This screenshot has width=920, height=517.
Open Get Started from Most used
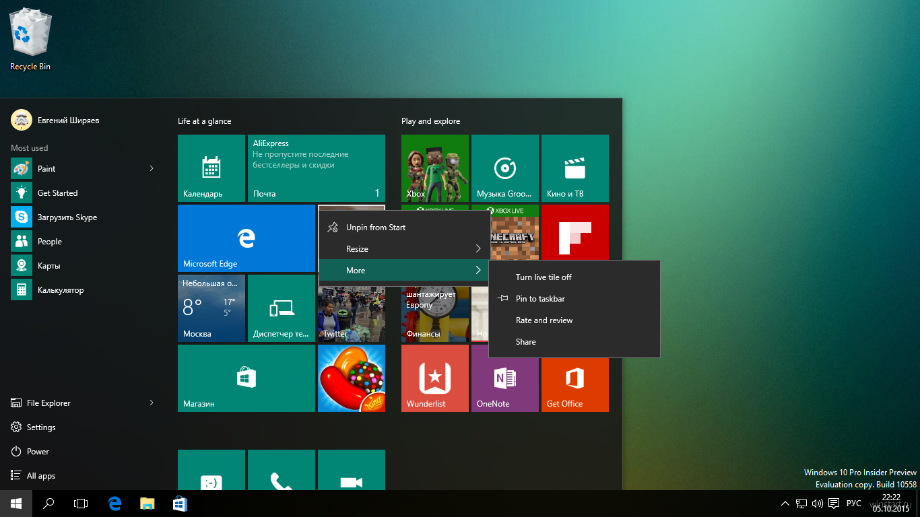pos(84,193)
